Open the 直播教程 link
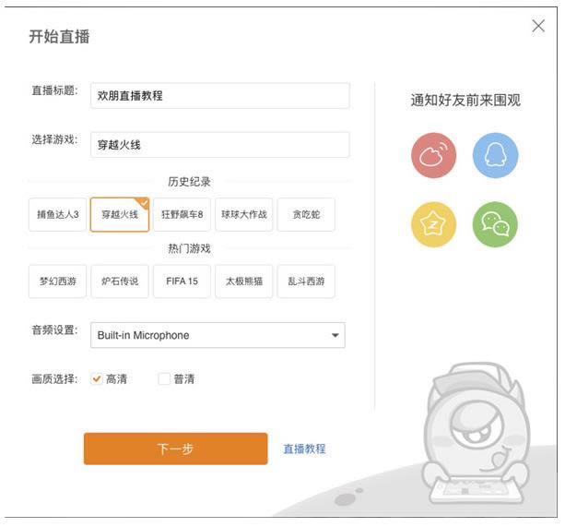Viewport: 565px width, 527px height. click(304, 449)
